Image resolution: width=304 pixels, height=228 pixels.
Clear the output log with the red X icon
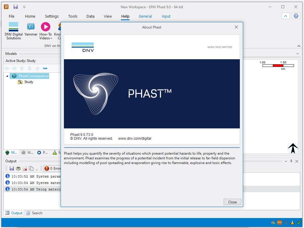tap(25, 168)
